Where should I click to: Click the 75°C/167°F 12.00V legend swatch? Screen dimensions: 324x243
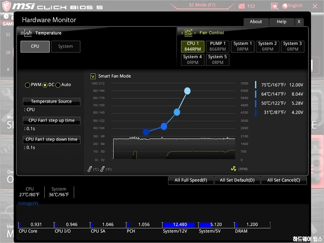click(256, 85)
